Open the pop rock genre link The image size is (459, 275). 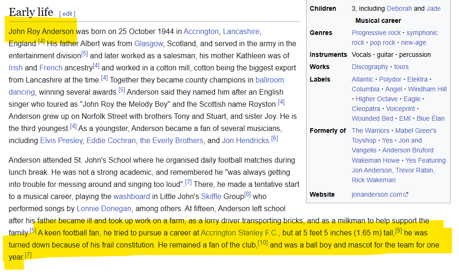pos(383,43)
